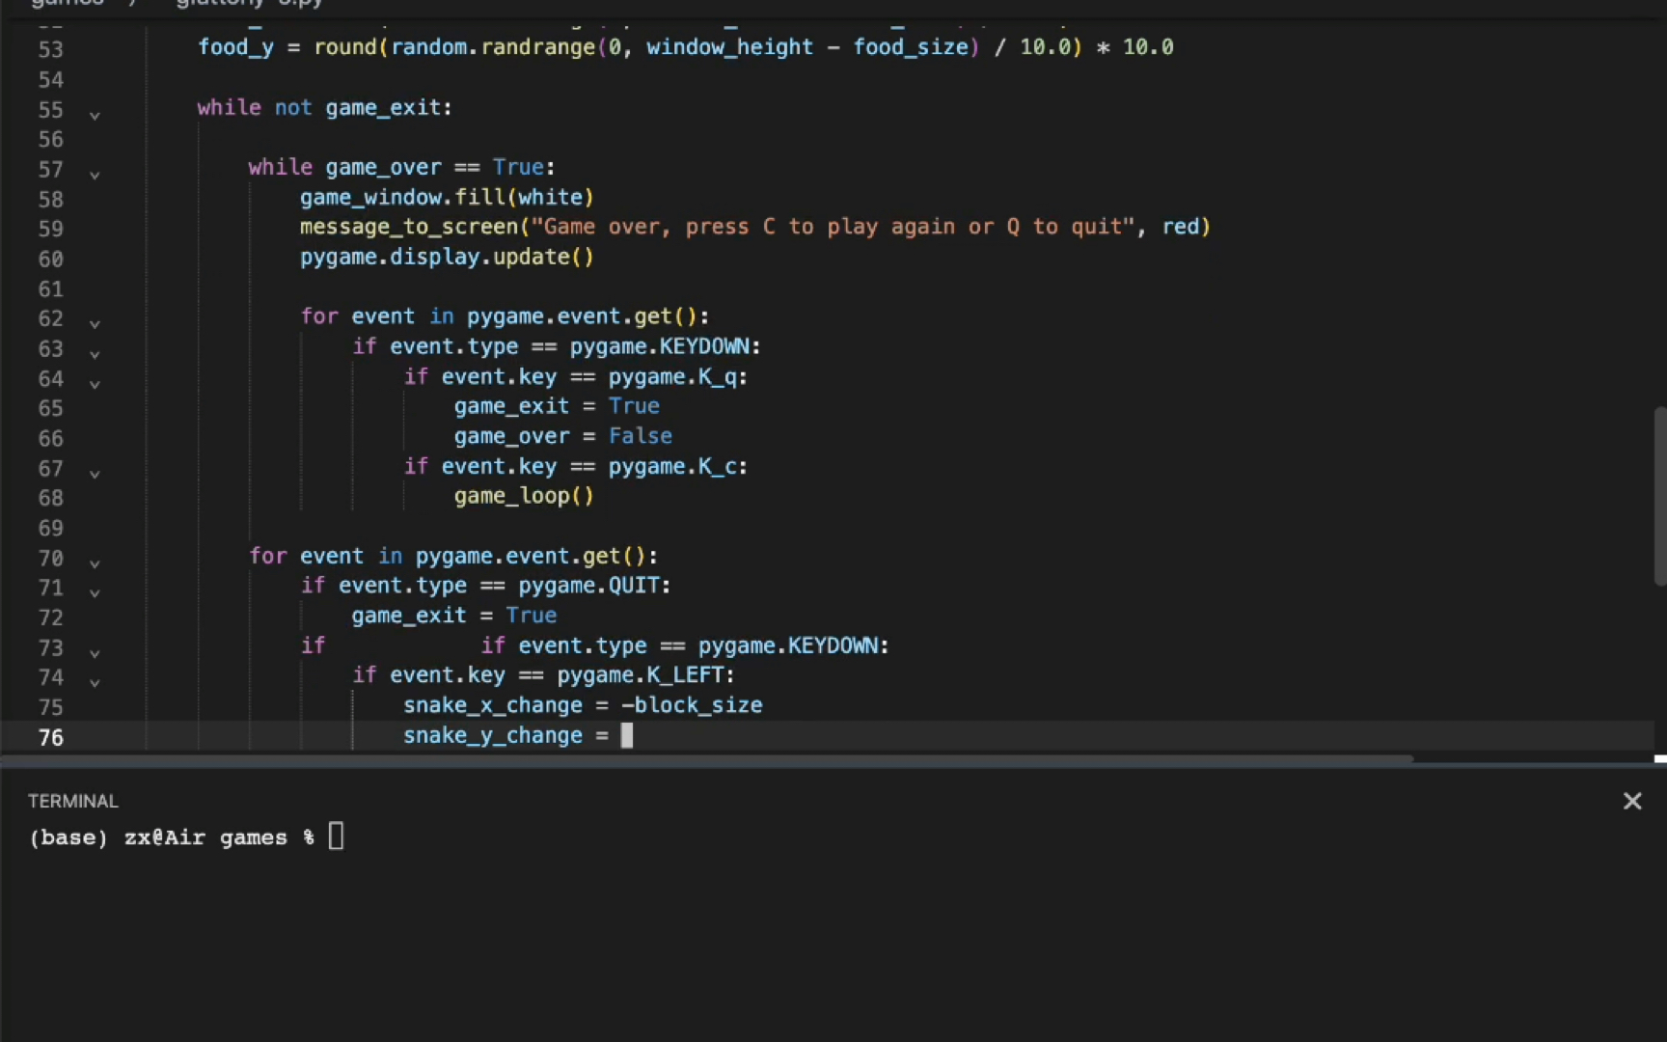Click '-block_size' on line 75
1667x1042 pixels.
pyautogui.click(x=692, y=705)
